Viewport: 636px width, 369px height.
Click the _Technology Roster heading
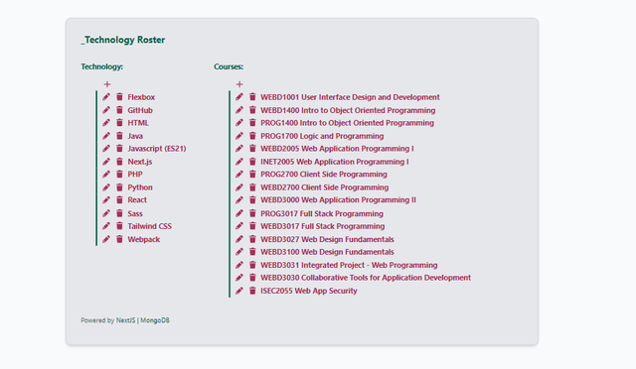click(x=123, y=40)
